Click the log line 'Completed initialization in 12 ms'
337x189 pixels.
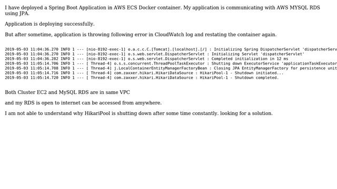click(146, 59)
